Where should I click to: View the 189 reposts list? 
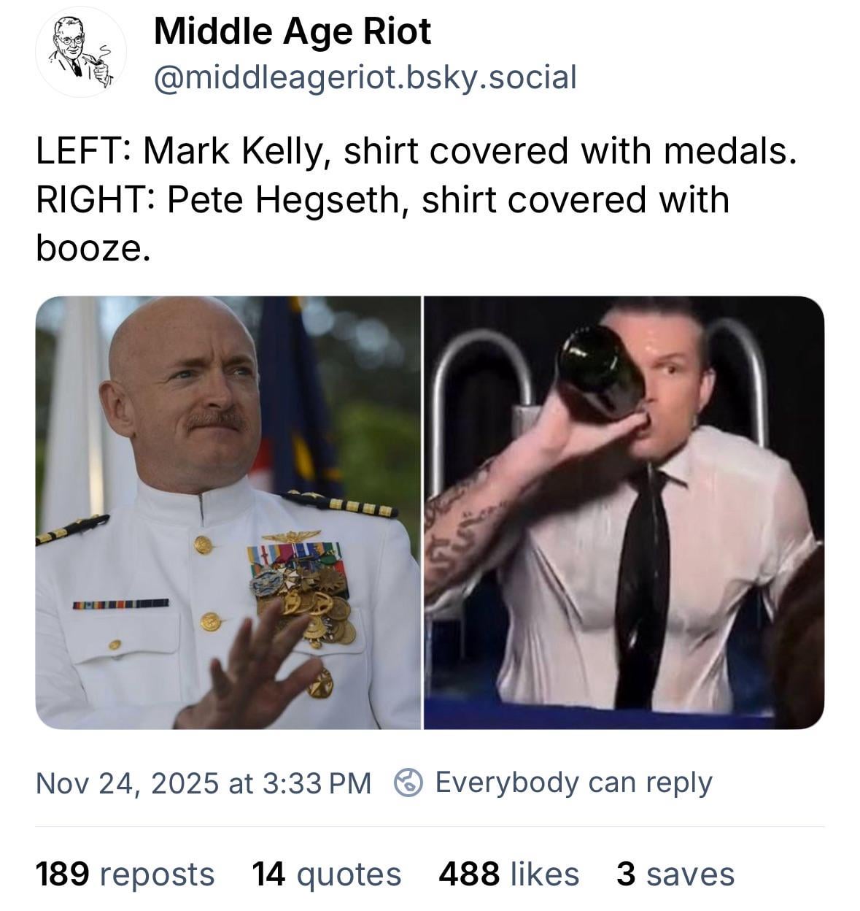[125, 874]
